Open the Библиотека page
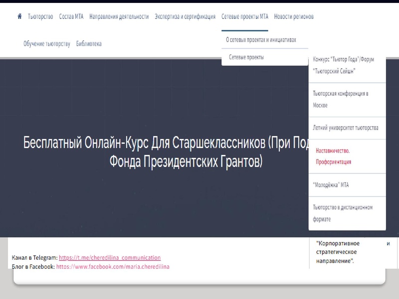 point(88,43)
